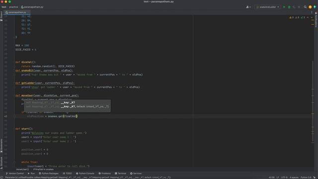Open the Python Console tool window

click(x=85, y=174)
